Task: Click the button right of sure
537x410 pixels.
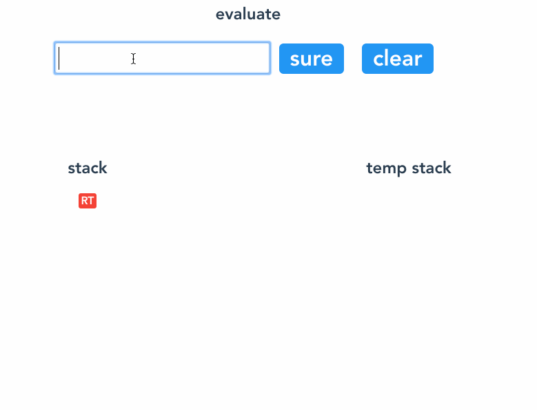Action: click(398, 59)
